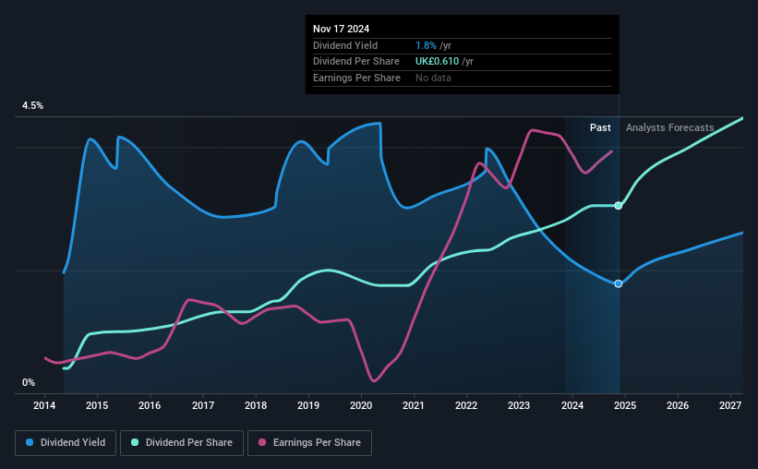Screen dimensions: 758x469
Task: Click the '4.5%' y-axis label
Action: coord(32,105)
